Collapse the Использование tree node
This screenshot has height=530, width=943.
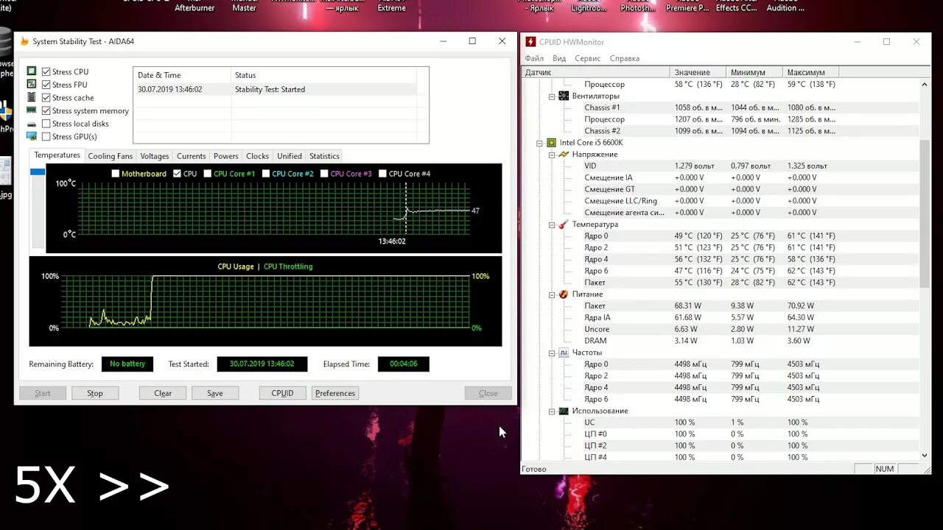(x=552, y=411)
